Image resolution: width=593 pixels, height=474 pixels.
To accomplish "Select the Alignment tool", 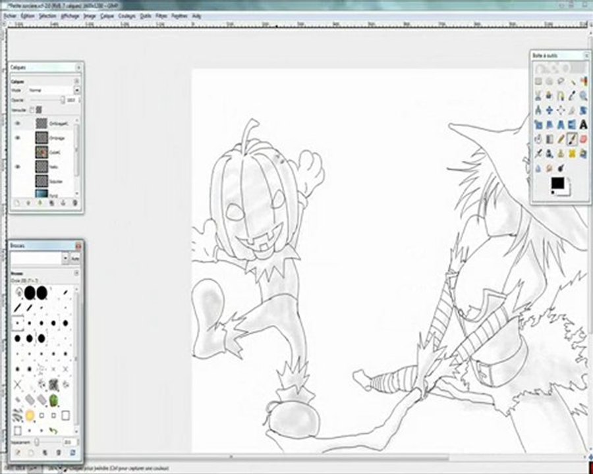I will [x=561, y=110].
